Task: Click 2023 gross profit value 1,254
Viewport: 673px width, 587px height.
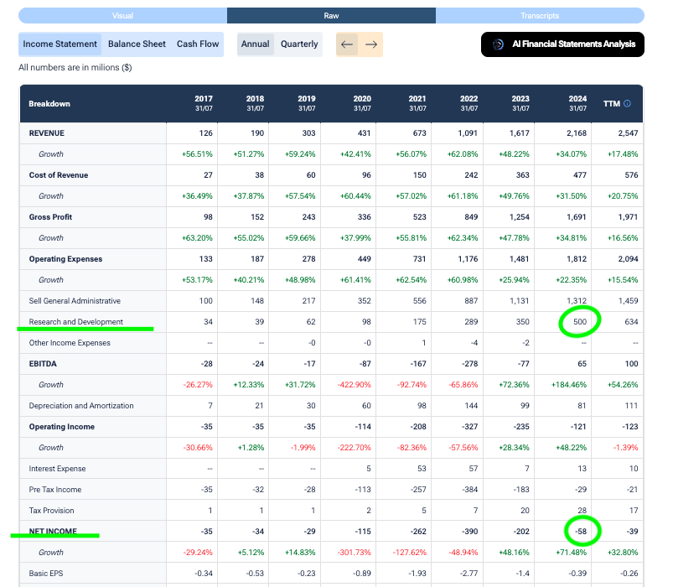Action: click(x=520, y=217)
